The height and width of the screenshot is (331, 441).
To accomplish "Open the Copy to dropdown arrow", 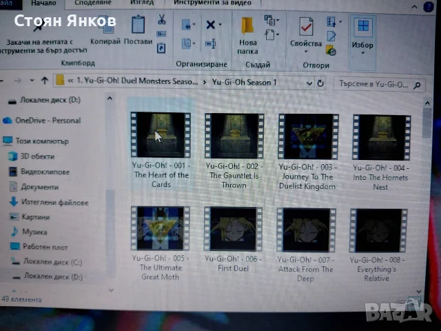I will (194, 43).
